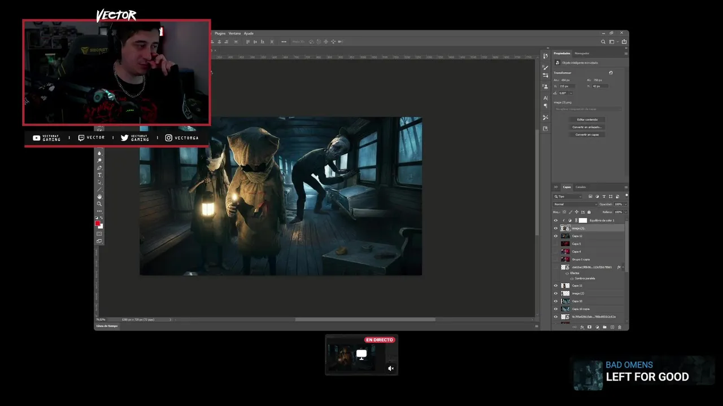
Task: Click the foreground red color swatch
Action: pyautogui.click(x=98, y=223)
